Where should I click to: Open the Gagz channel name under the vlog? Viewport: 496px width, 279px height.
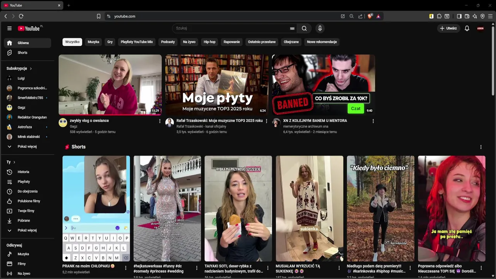click(x=74, y=126)
